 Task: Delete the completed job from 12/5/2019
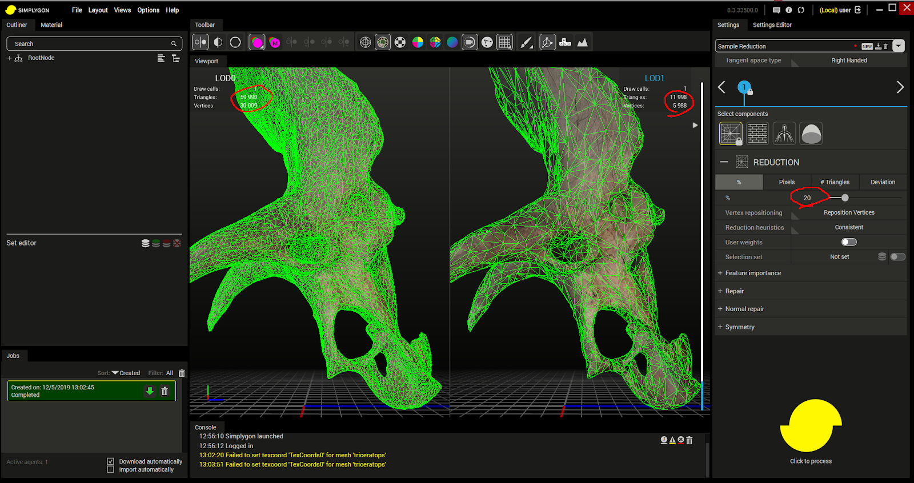165,391
